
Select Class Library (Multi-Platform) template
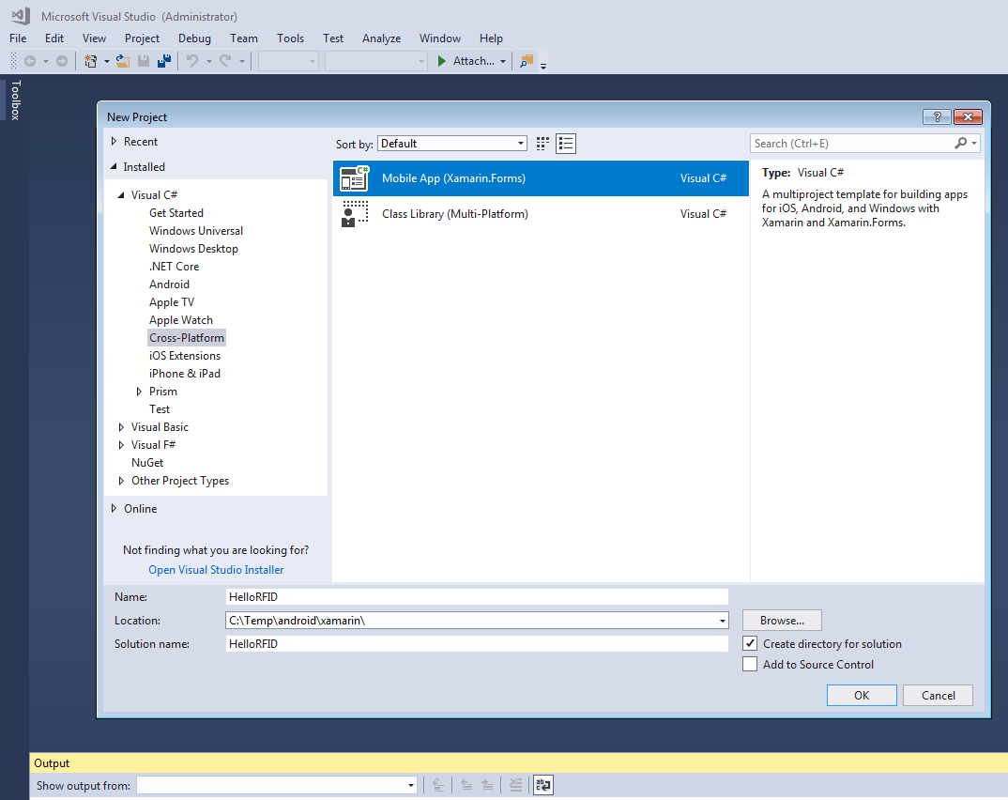tap(541, 213)
